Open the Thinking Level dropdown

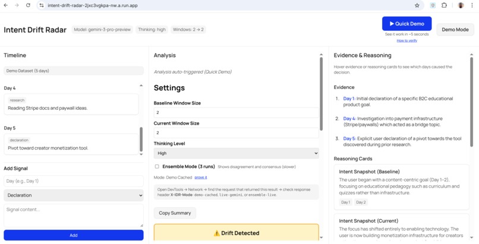(236, 153)
